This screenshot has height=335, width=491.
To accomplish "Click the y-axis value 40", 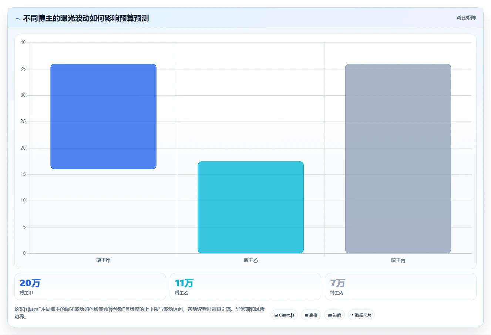I will click(x=23, y=42).
